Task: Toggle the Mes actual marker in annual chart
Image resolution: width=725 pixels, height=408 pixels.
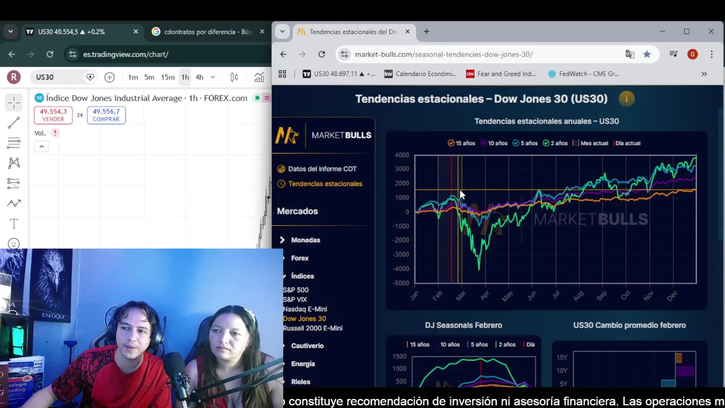Action: click(590, 143)
